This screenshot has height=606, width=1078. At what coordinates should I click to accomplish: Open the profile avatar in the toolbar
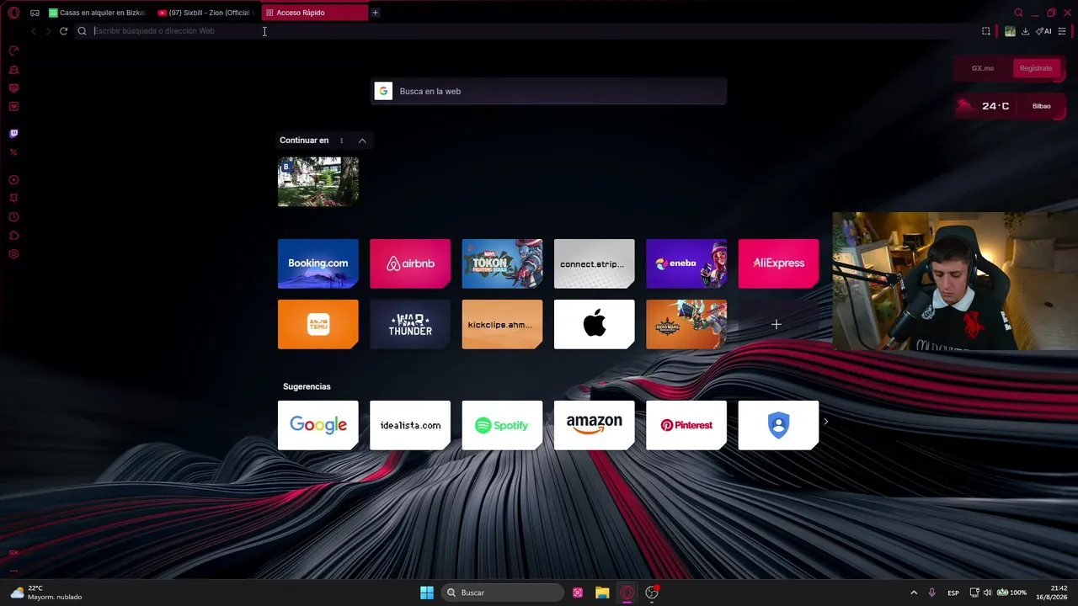coord(1010,31)
